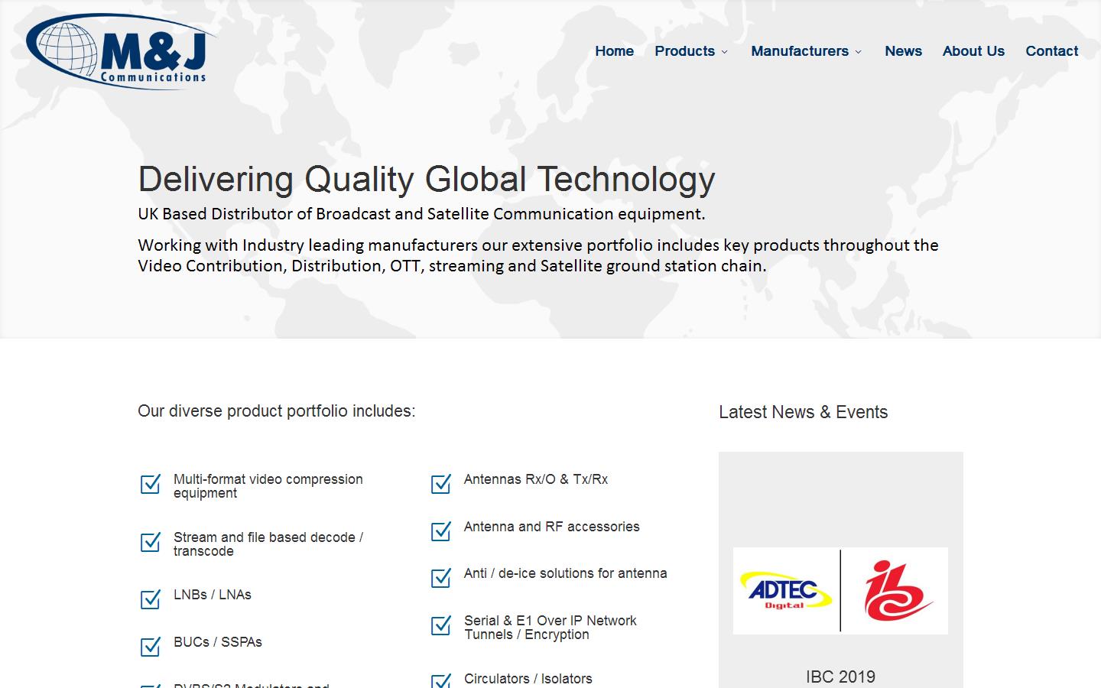
Task: Click checkmark icon beside Multi-format video compression
Action: pos(151,484)
